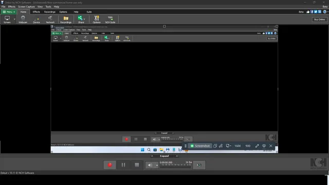Screen dimensions: 329x185
Task: Click the blue help question icon
Action: coord(324,12)
